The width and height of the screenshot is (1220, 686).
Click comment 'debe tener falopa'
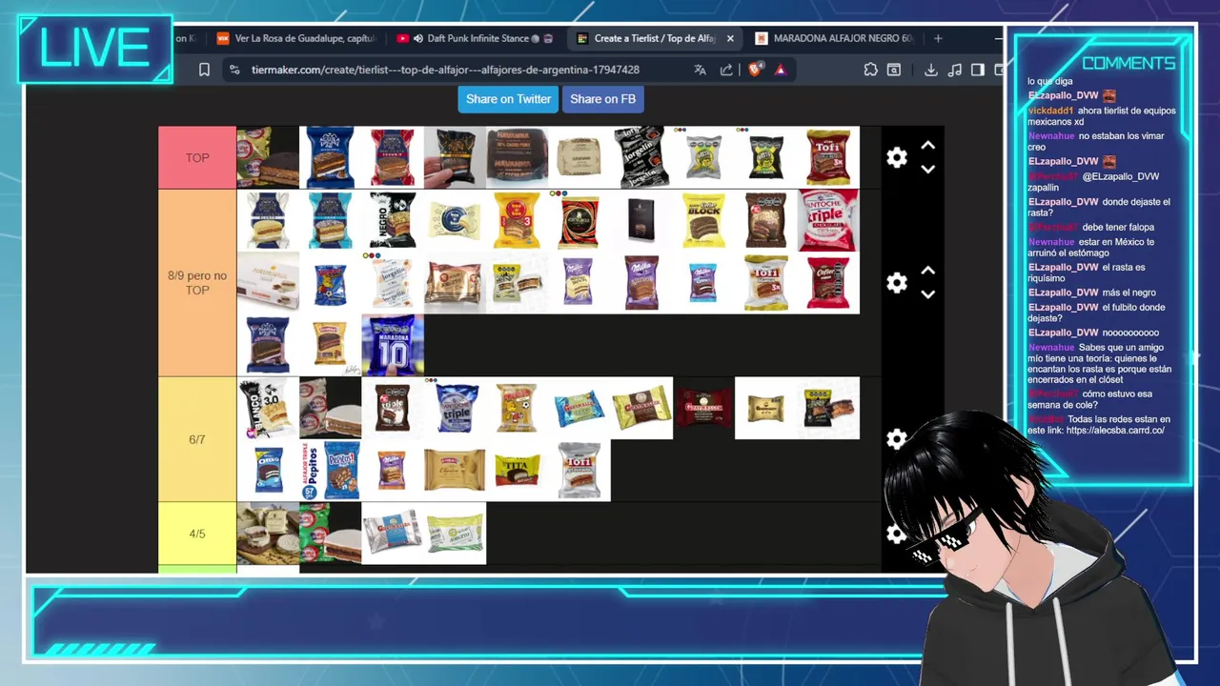pos(1118,227)
